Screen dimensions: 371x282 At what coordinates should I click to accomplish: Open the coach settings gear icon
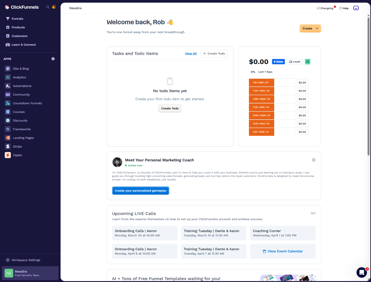point(314,160)
